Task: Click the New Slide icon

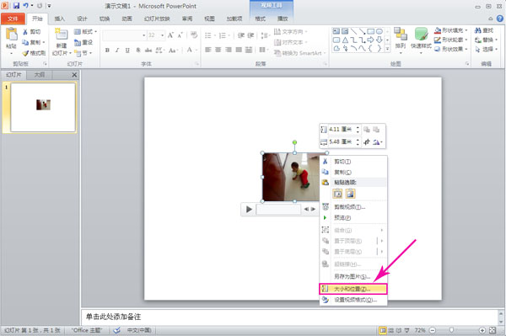Action: pyautogui.click(x=61, y=35)
